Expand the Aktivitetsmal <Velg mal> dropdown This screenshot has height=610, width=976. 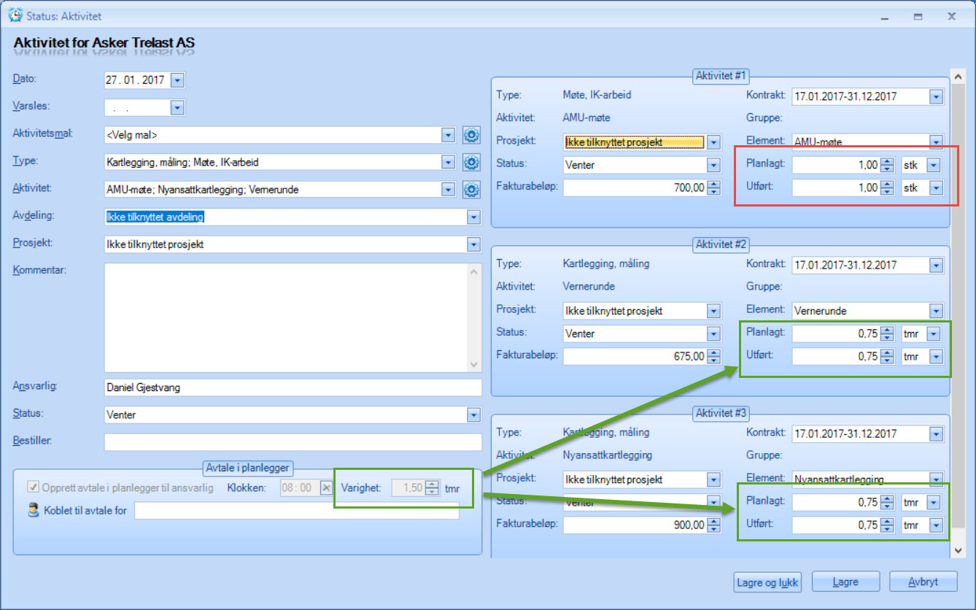(448, 135)
